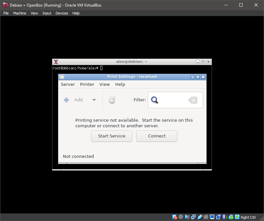Click the Add printer plus icon
The width and height of the screenshot is (264, 221).
tap(66, 100)
